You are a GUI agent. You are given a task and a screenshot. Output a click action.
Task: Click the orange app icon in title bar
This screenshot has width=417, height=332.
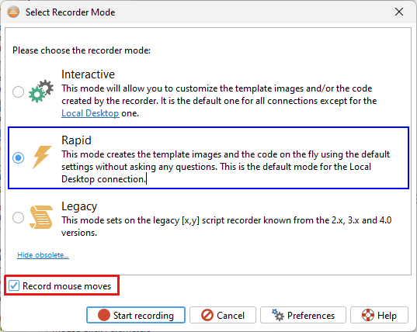pos(13,12)
